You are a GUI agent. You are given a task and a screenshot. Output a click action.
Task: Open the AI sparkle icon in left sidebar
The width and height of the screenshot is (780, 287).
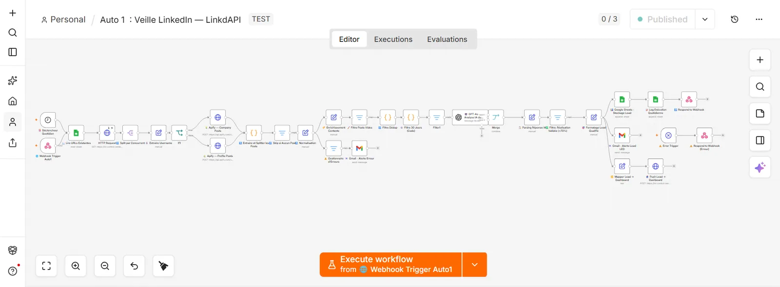pyautogui.click(x=13, y=80)
